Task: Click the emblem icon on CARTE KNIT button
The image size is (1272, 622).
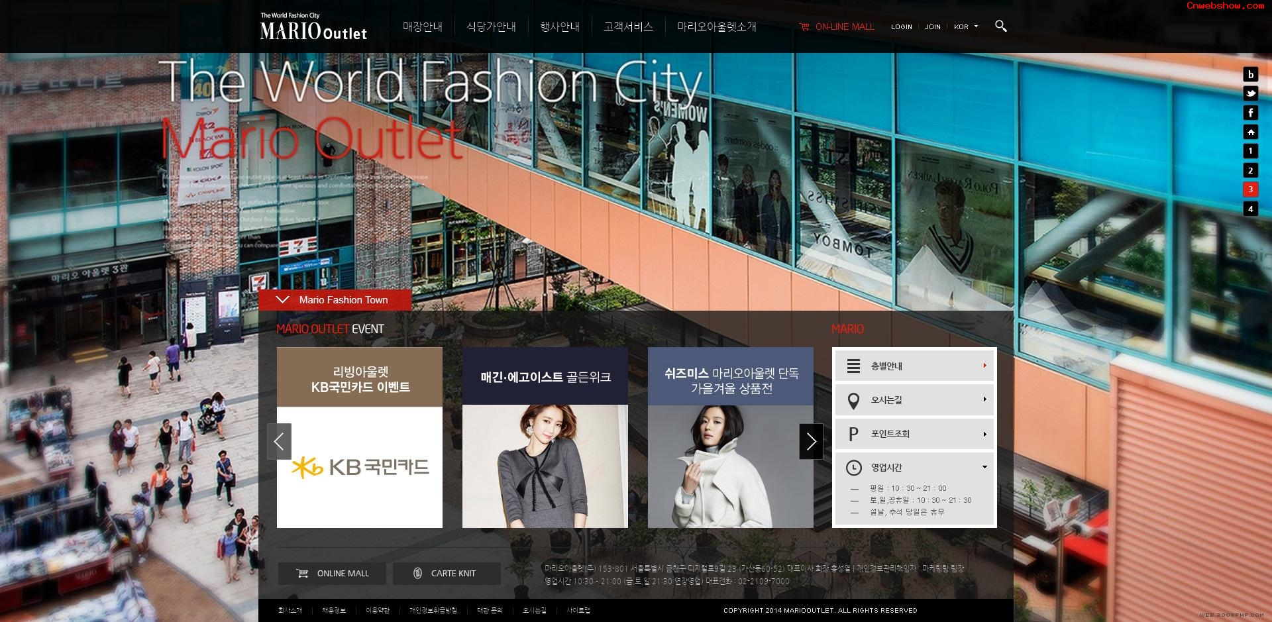Action: (417, 574)
